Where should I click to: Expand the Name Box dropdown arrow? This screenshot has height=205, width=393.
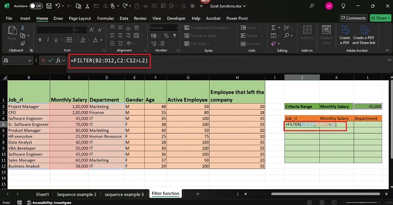pyautogui.click(x=29, y=61)
